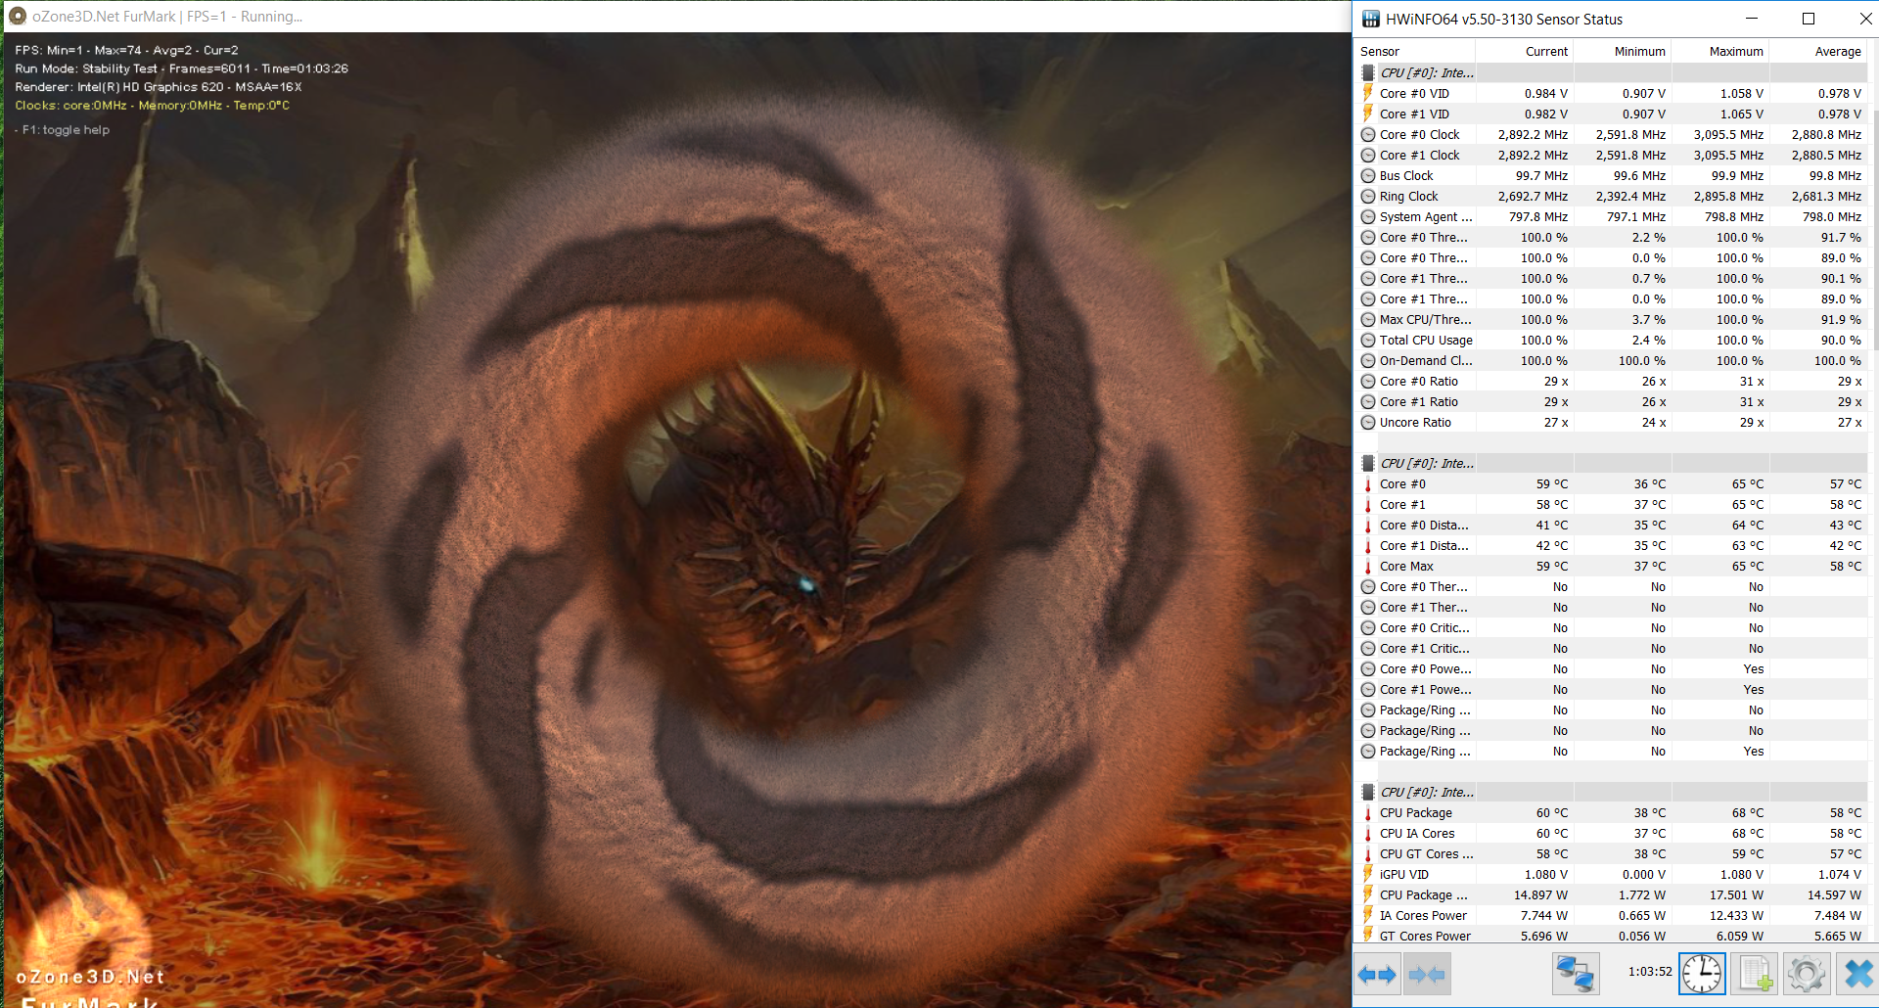Click the HWiNFO64 app icon in its title bar

1371,19
